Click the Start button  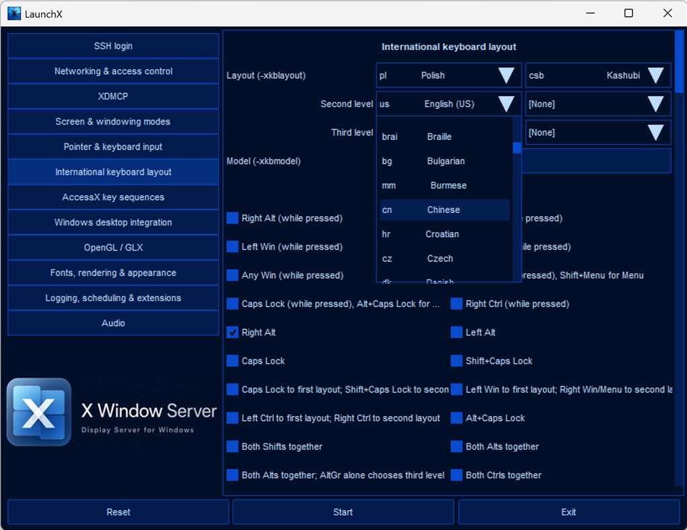coord(343,512)
